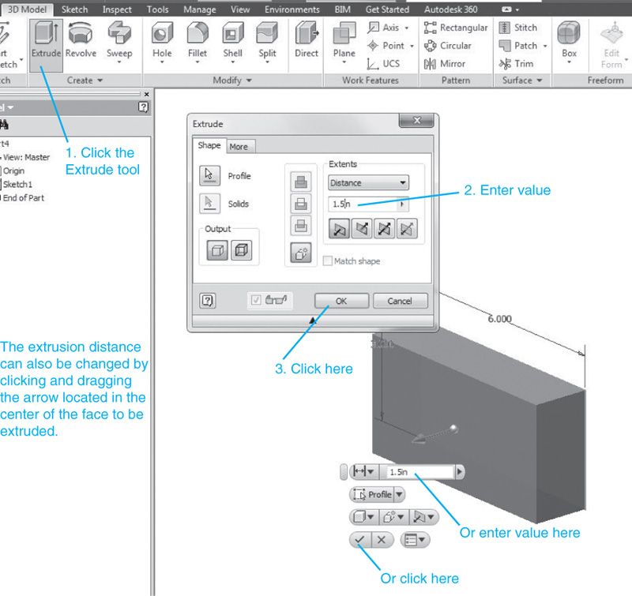632x596 pixels.
Task: Open the Patch tool dropdown arrow
Action: 545,46
